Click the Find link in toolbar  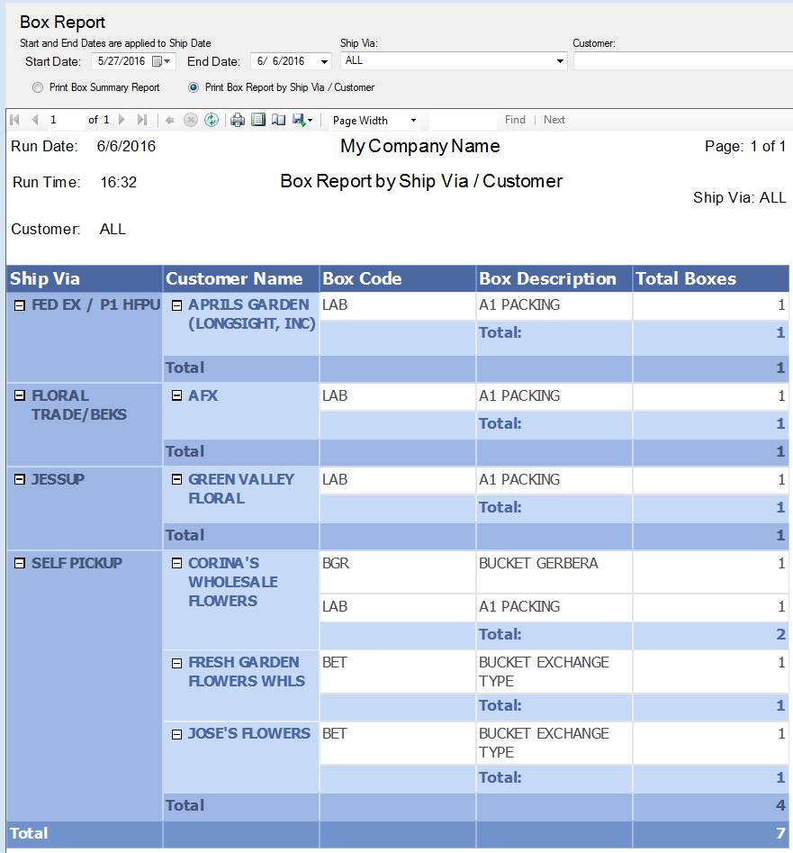click(x=515, y=120)
